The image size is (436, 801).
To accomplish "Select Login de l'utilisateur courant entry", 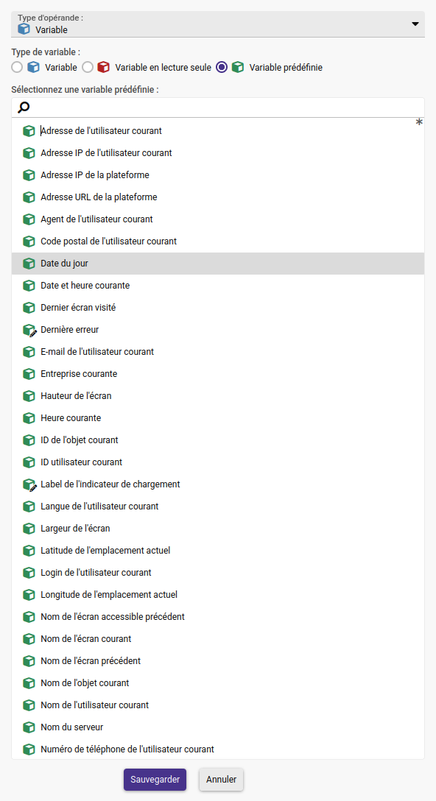I will [x=218, y=573].
